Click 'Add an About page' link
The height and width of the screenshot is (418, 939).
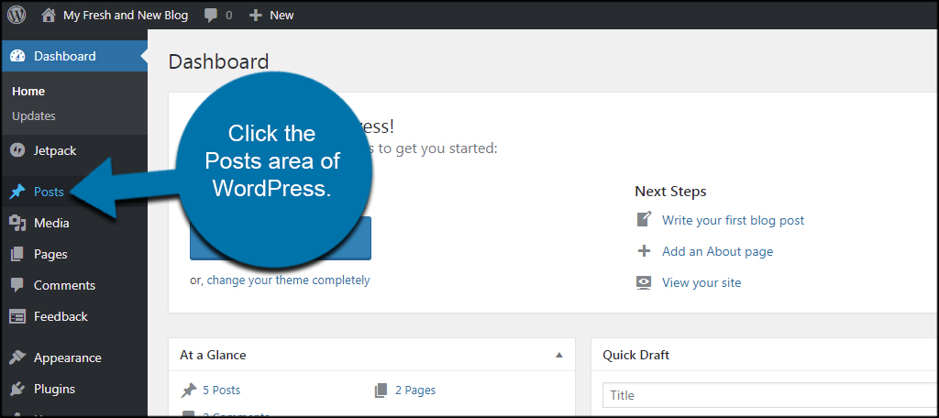click(x=717, y=251)
